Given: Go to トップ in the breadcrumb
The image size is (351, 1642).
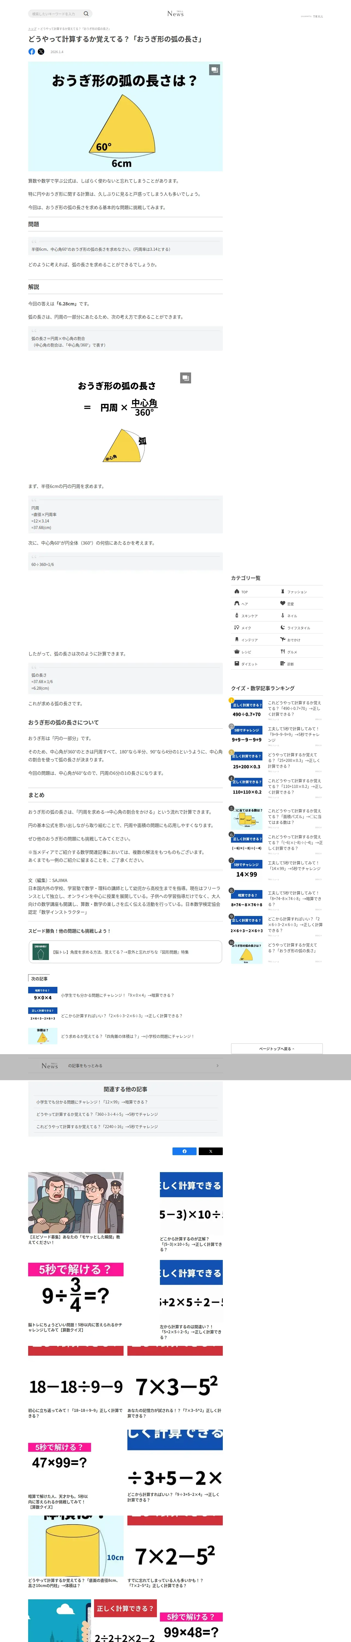Looking at the screenshot, I should point(32,29).
